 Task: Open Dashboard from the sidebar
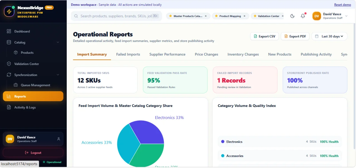(33, 31)
